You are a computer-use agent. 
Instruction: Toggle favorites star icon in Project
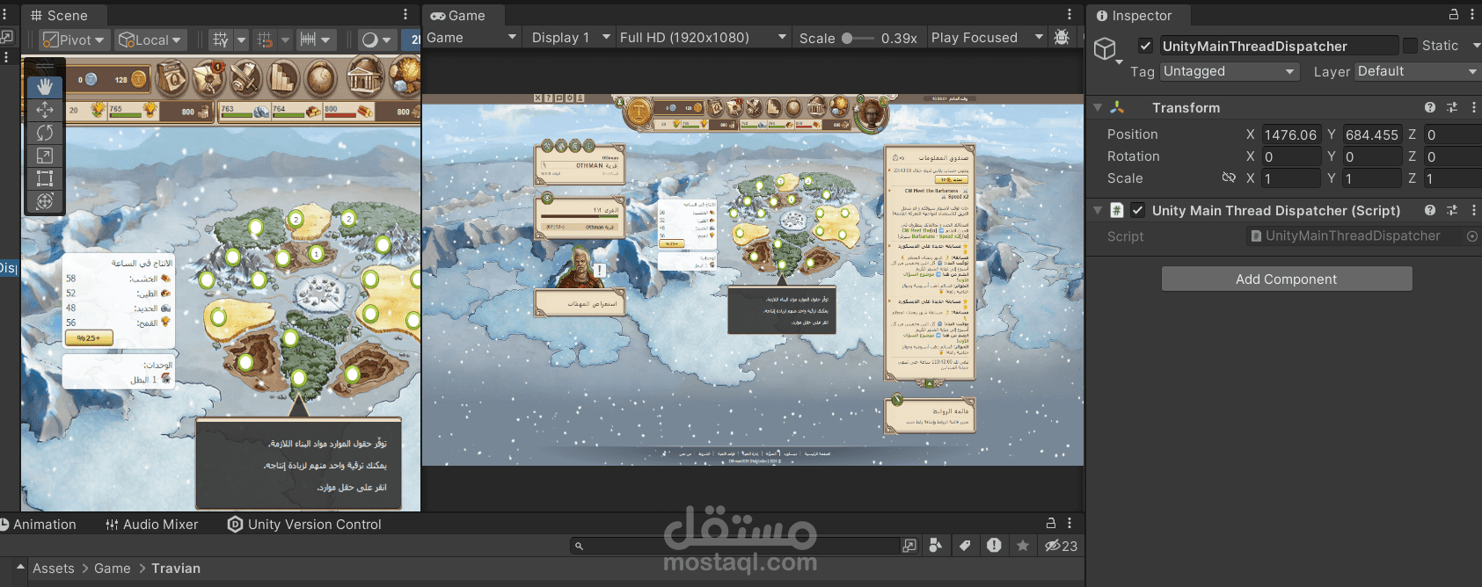pos(1023,546)
